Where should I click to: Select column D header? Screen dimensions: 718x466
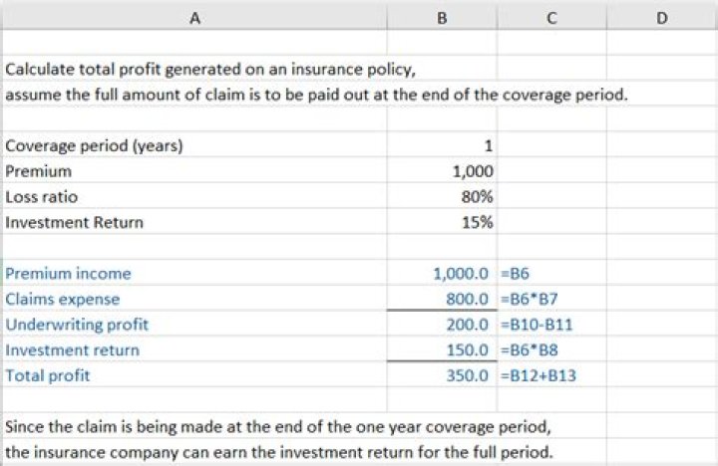point(662,17)
